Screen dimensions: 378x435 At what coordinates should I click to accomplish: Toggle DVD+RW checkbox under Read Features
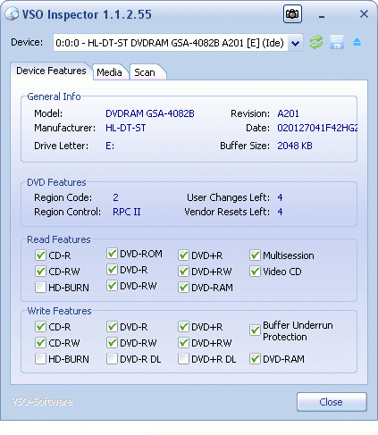tap(183, 272)
